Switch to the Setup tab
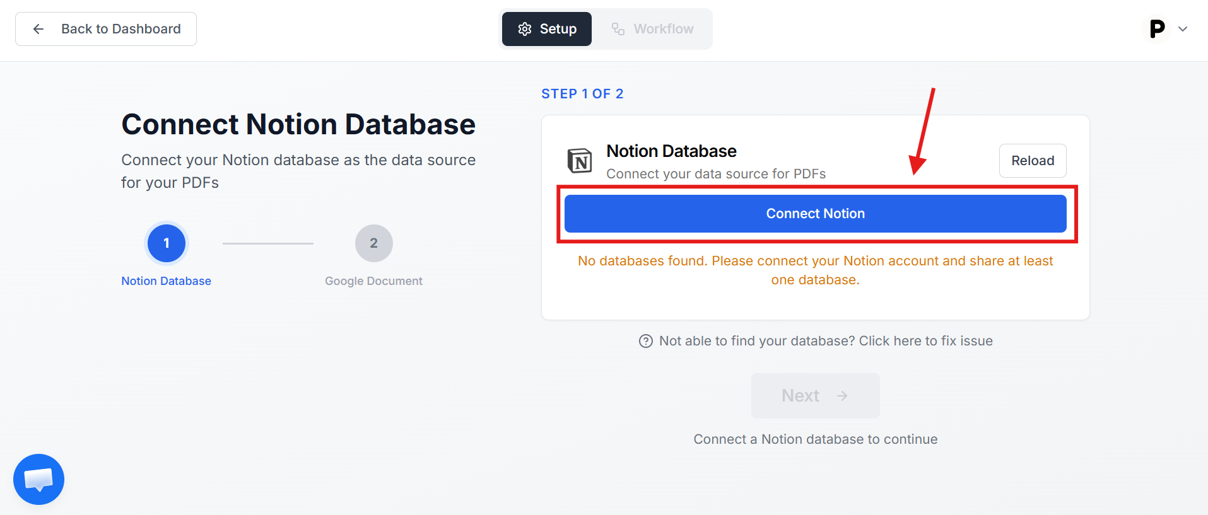 (547, 29)
